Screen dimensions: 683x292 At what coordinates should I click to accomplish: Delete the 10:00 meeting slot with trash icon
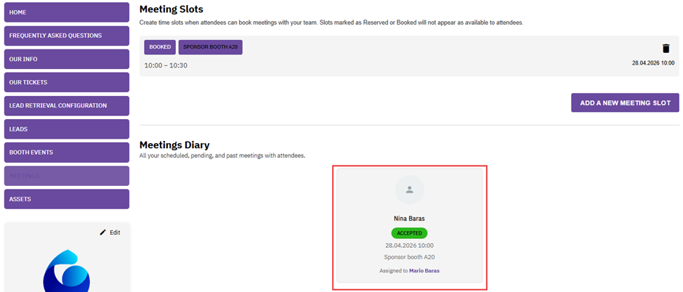[666, 49]
